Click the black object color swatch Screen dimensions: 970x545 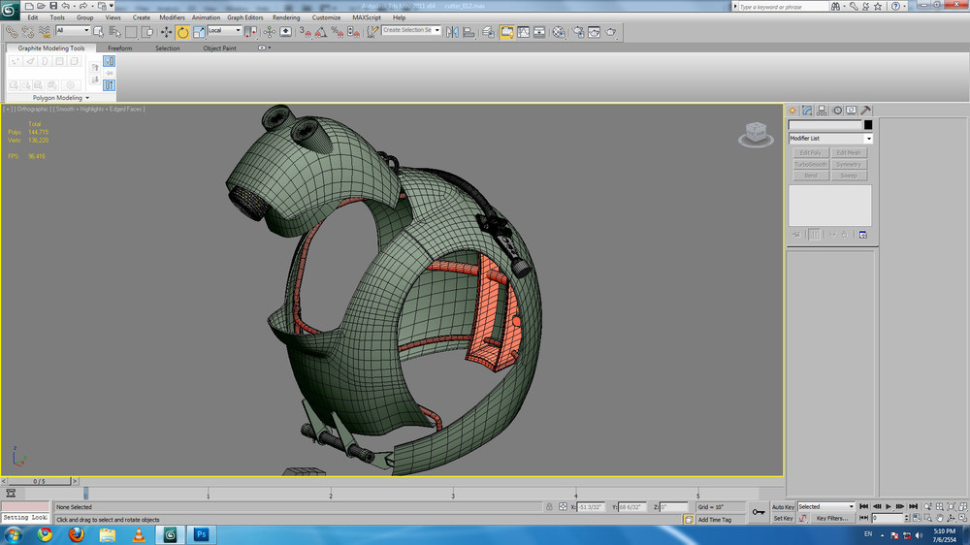click(x=868, y=125)
